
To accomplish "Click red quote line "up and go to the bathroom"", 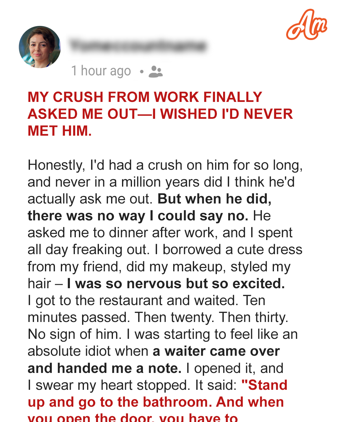I will pos(118,402).
